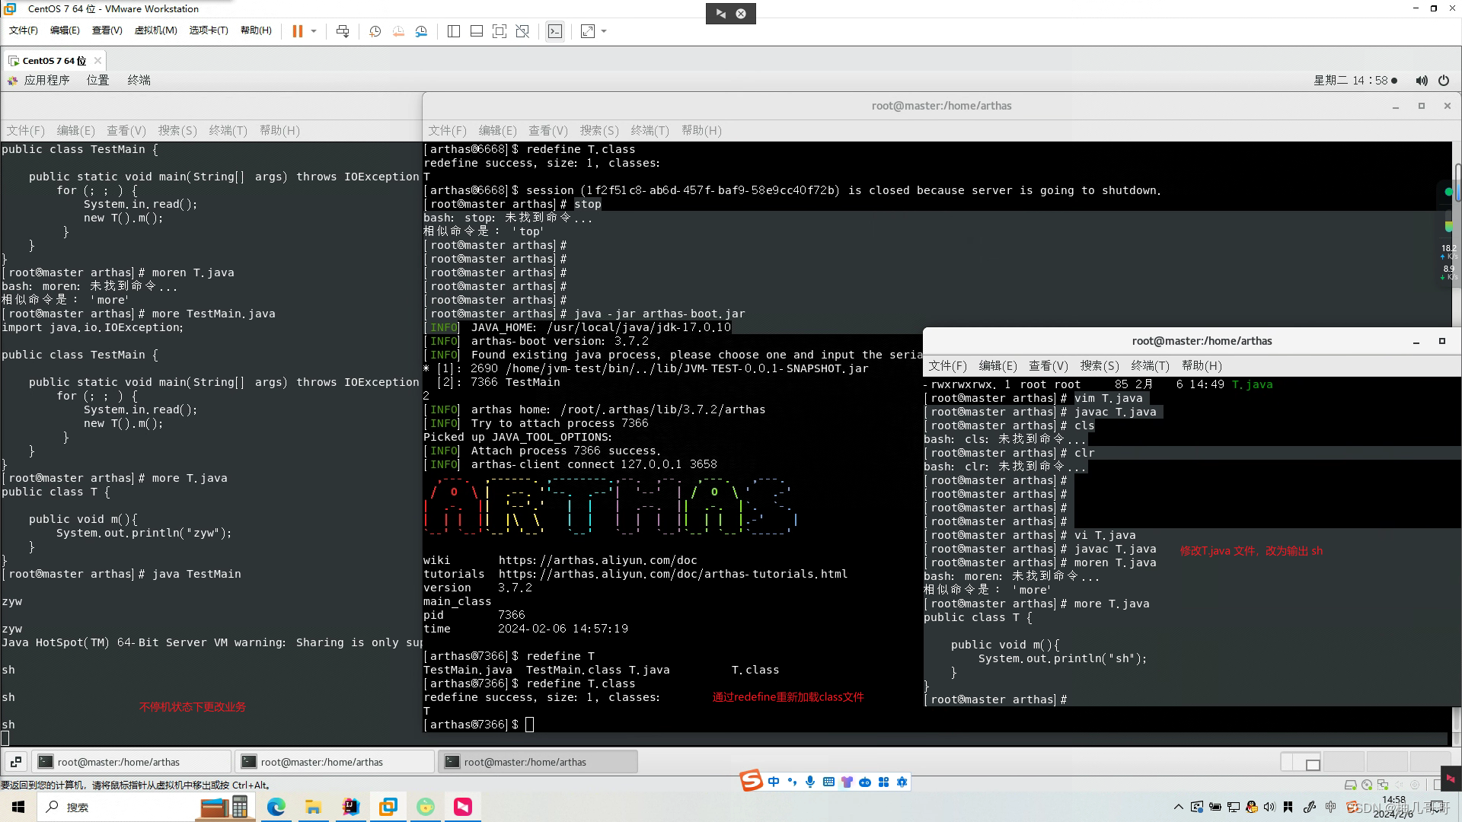Screen dimensions: 1462x822
Task: Toggle the Unity mode icon
Action: coord(522,31)
